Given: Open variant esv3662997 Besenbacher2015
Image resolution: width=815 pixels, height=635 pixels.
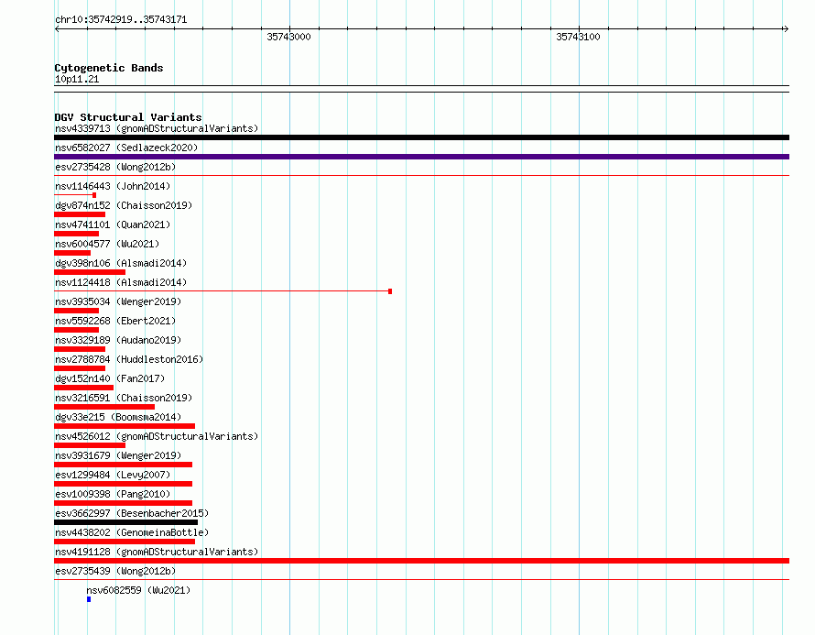Looking at the screenshot, I should click(x=132, y=513).
